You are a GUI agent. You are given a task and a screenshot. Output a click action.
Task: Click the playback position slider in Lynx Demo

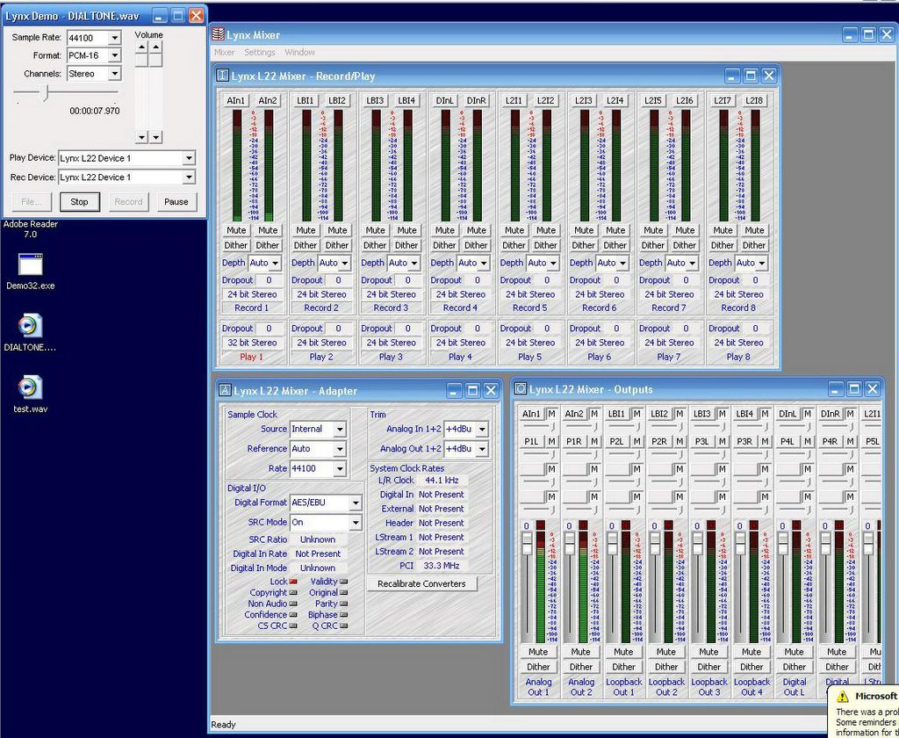pos(46,92)
